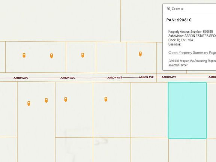216x162 pixels.
Task: Select the large parcel in the upper-left corner
Action: point(60,21)
